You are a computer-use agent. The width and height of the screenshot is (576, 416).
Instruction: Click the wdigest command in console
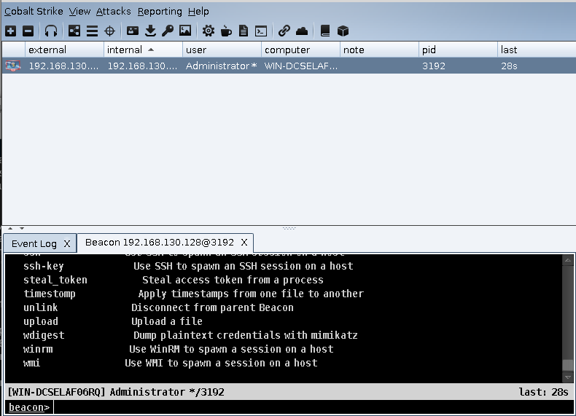43,335
